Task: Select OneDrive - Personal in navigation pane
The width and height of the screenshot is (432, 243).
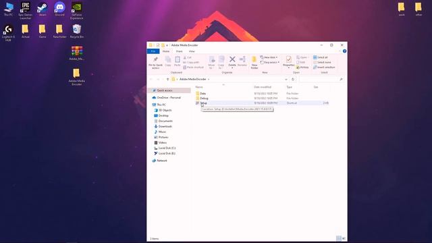Action: coord(169,97)
